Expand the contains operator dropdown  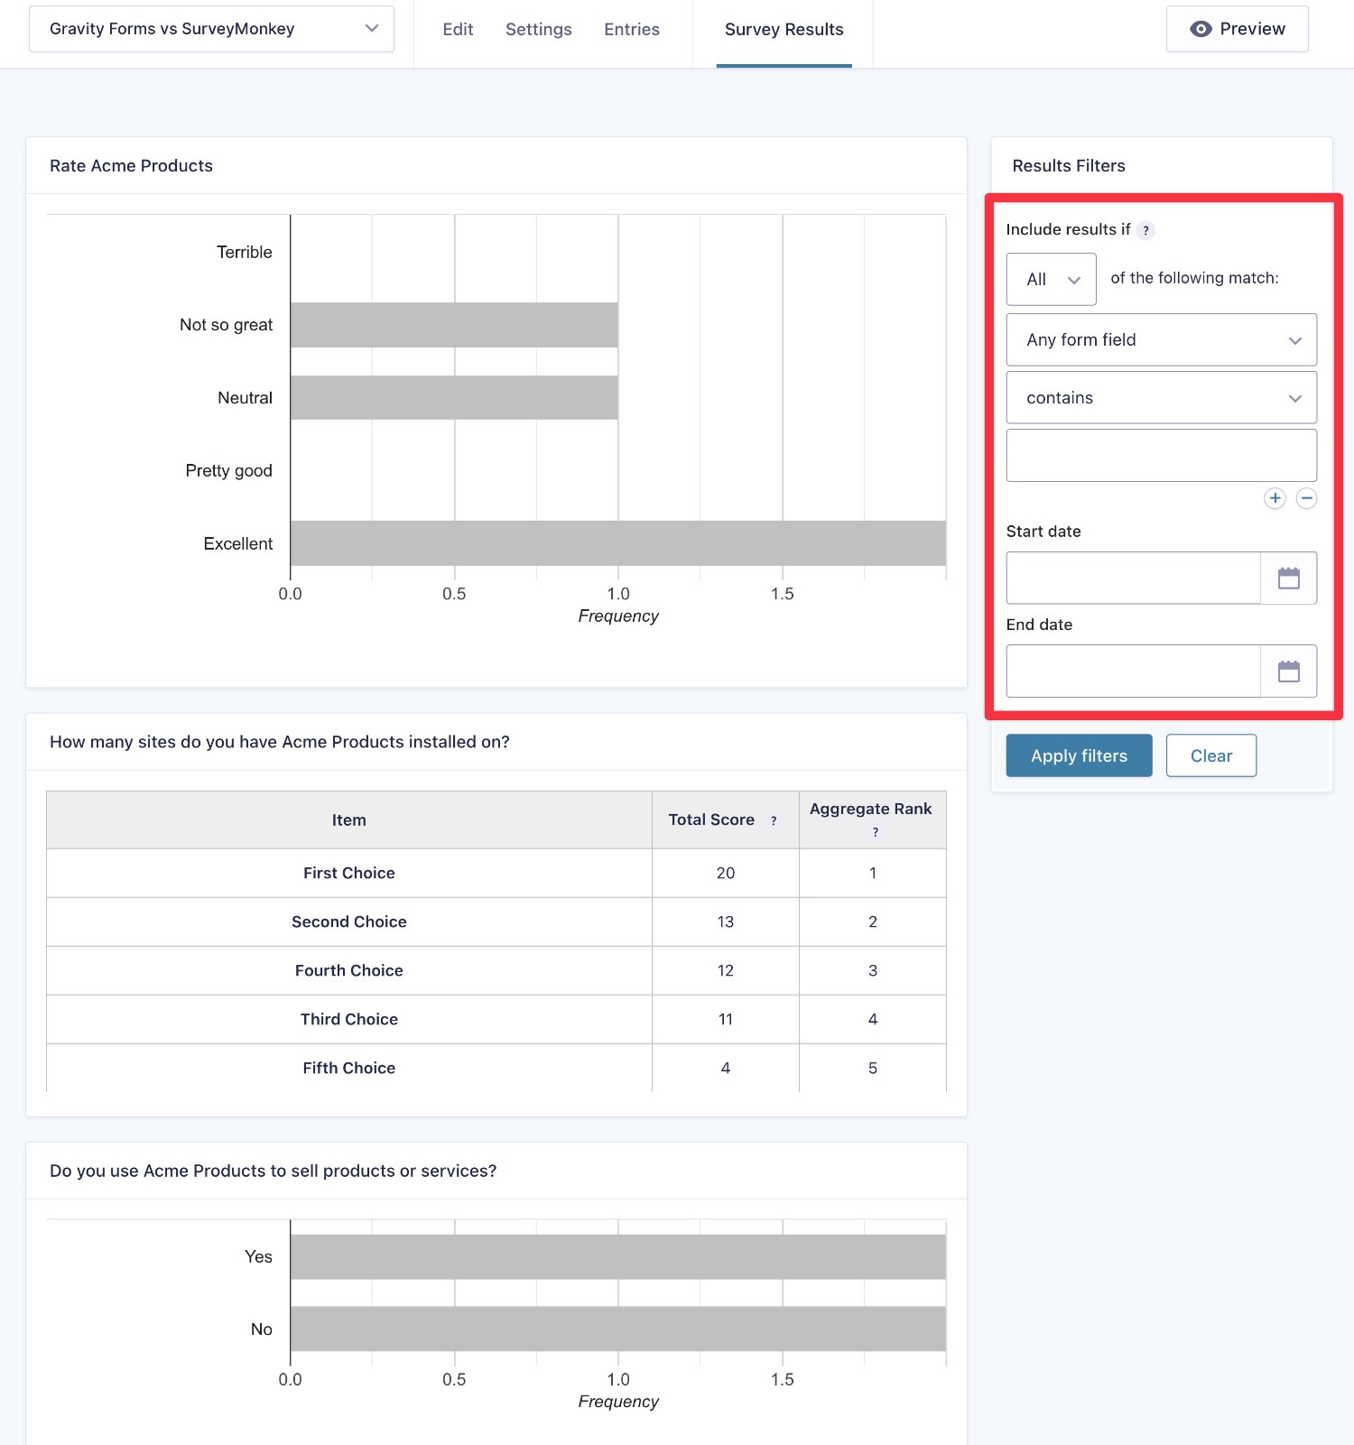tap(1161, 397)
